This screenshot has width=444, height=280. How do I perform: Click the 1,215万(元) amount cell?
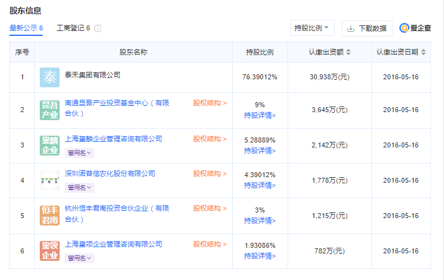[330, 216]
